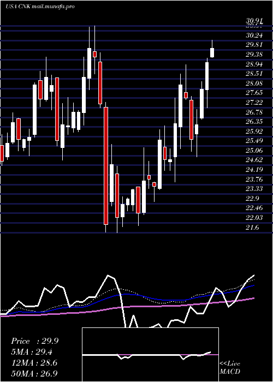Select the 29.38 price axis label
273x382 pixels.
(x=254, y=55)
